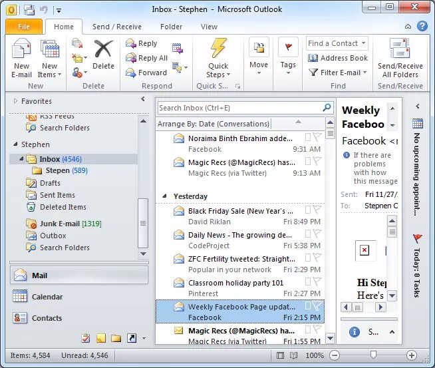Click the search magnifier icon
This screenshot has height=368, width=435.
[327, 107]
